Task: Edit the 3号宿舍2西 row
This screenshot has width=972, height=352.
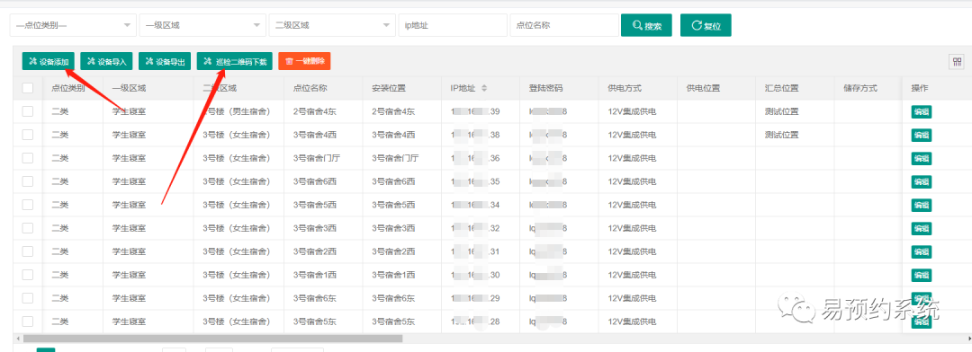Action: coord(922,251)
